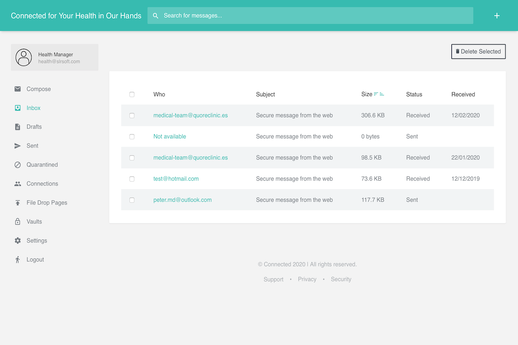Click the Settings gear icon
The width and height of the screenshot is (518, 345).
[18, 241]
